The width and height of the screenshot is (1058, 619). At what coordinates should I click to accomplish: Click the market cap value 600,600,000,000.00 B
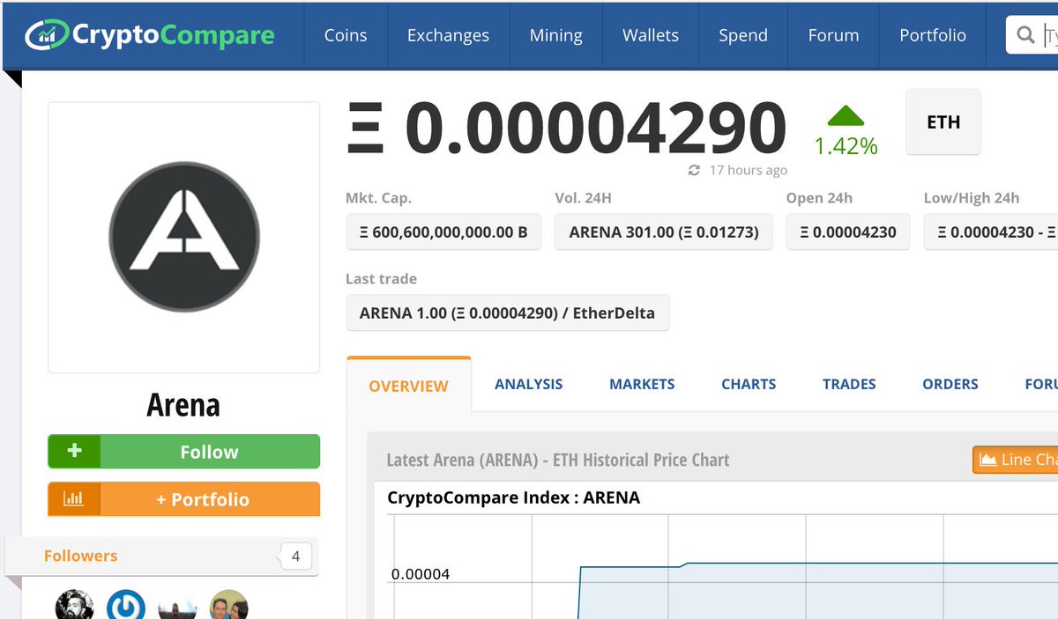pos(443,232)
